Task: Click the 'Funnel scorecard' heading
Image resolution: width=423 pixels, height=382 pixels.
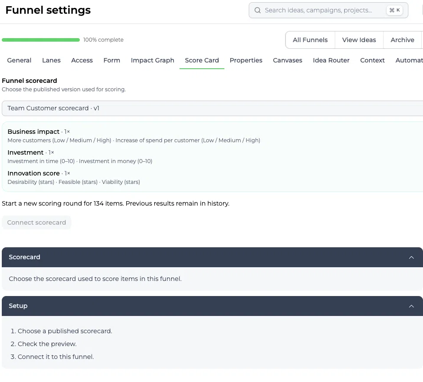Action: [x=29, y=81]
